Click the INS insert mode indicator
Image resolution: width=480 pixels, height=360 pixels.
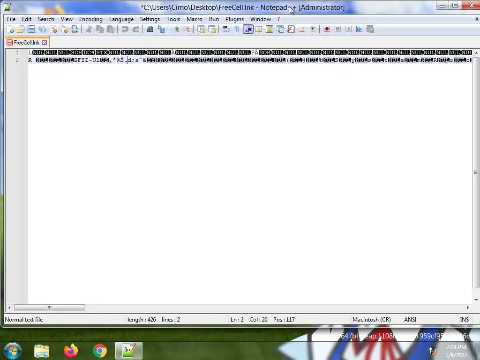coord(465,320)
